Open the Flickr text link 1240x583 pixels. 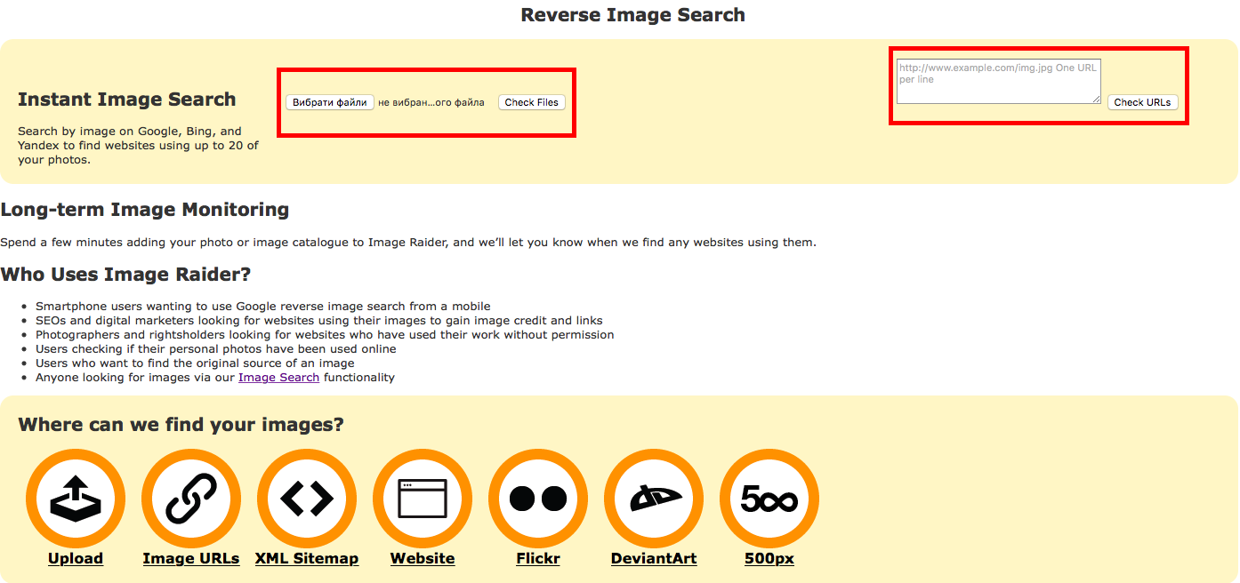(538, 559)
